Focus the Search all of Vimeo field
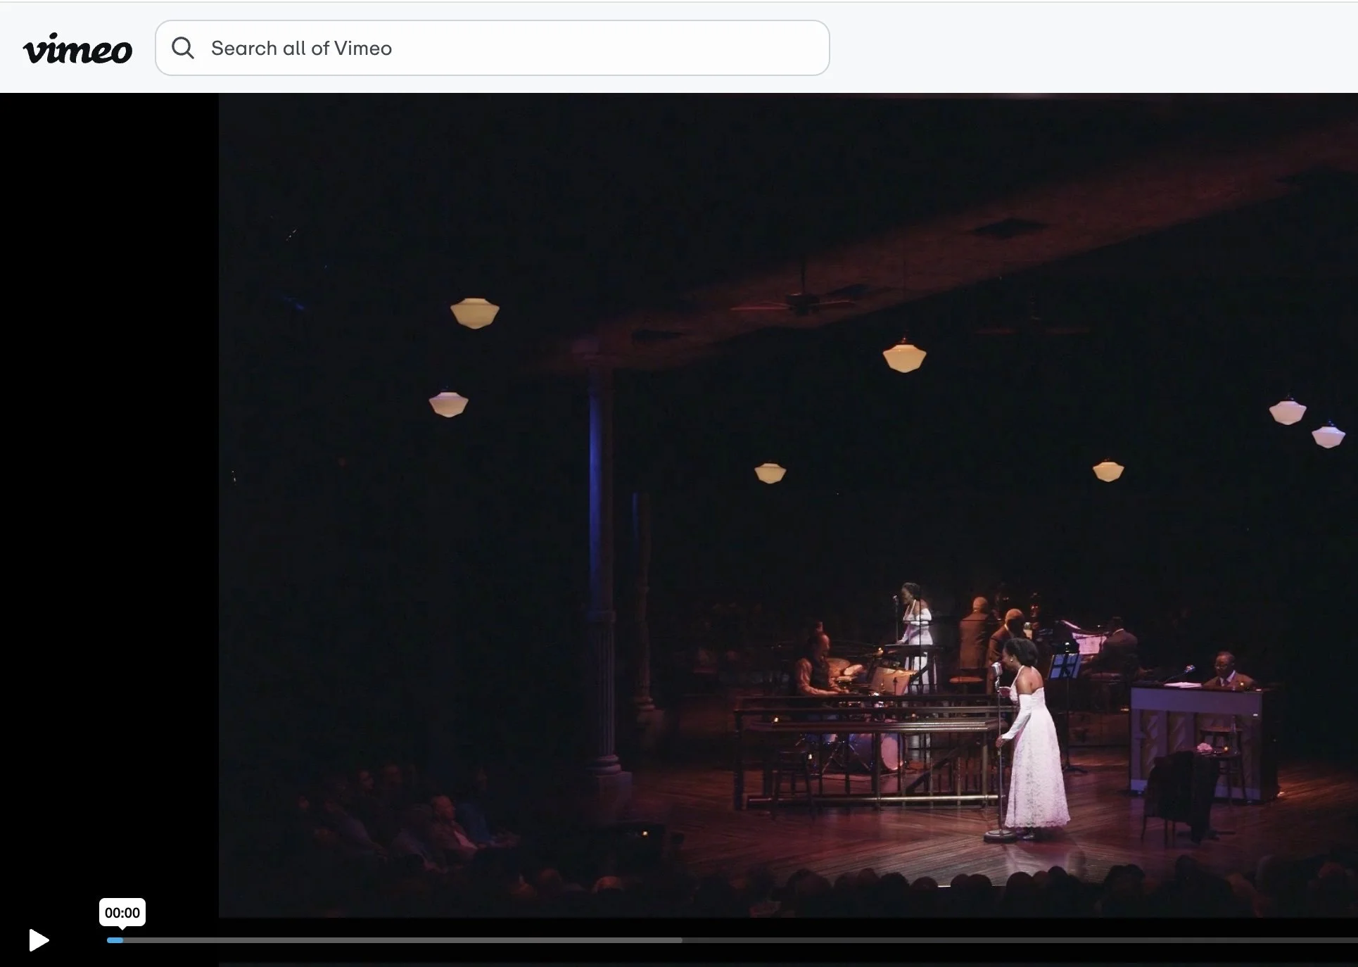Image resolution: width=1358 pixels, height=967 pixels. [492, 48]
